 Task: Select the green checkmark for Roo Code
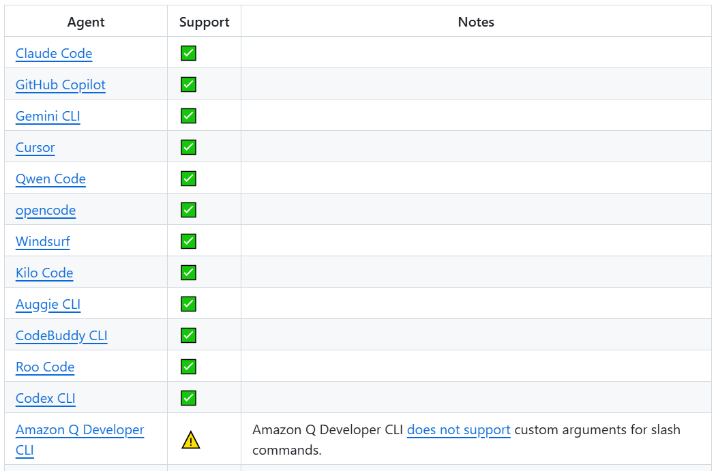click(x=188, y=366)
